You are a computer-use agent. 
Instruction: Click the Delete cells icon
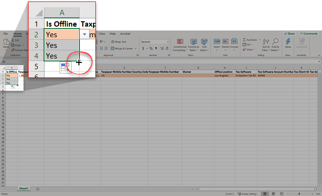tap(225, 42)
